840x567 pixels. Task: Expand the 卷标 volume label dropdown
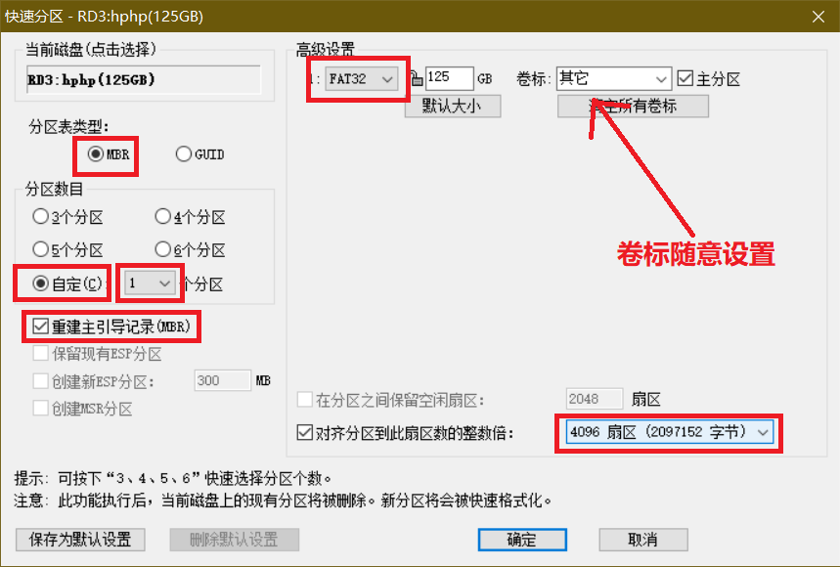coord(661,79)
